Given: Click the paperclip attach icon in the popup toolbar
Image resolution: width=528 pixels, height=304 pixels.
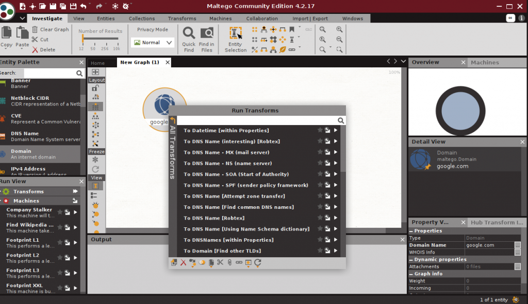Looking at the screenshot, I should coord(229,262).
